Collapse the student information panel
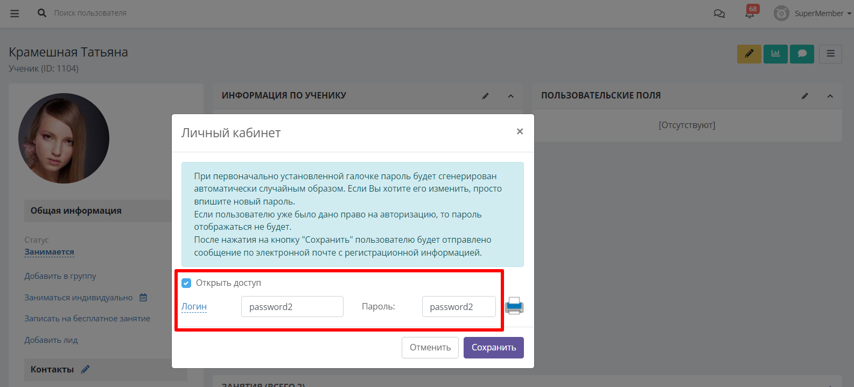Image resolution: width=854 pixels, height=387 pixels. (x=510, y=96)
